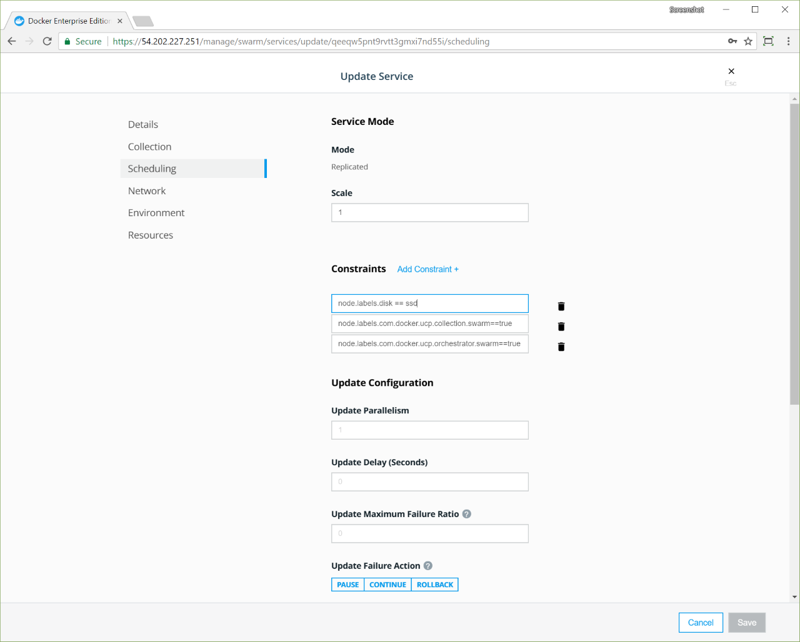The width and height of the screenshot is (800, 642).
Task: Select CONTINUE as update failure action
Action: point(387,585)
